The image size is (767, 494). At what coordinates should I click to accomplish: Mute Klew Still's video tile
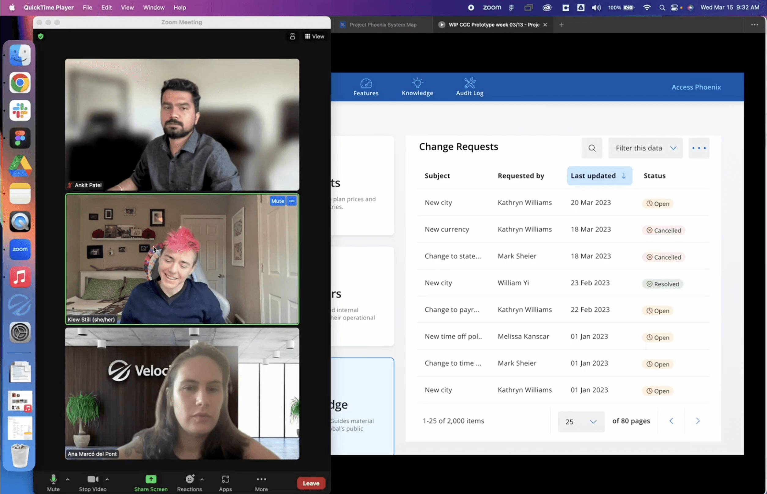277,201
